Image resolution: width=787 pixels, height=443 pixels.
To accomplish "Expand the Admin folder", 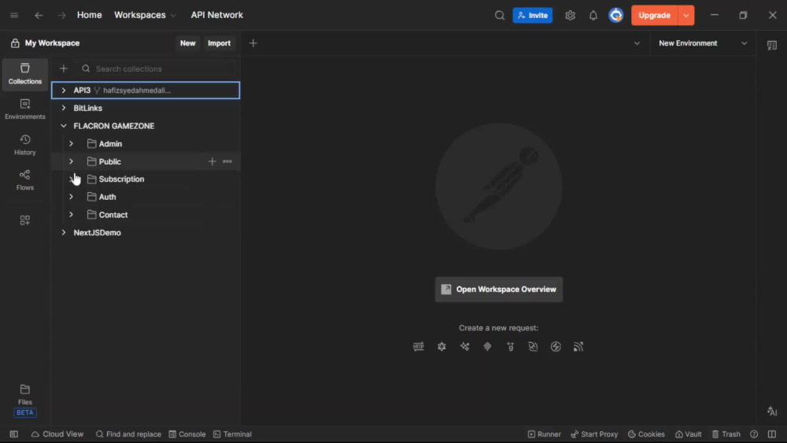I will pos(72,143).
